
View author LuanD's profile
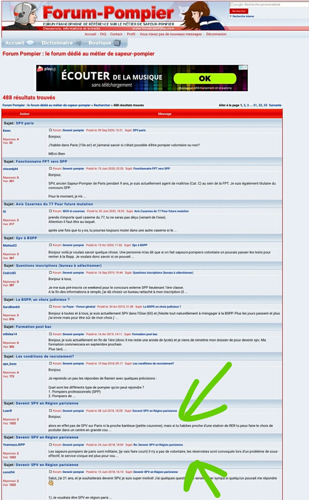coord(8,411)
